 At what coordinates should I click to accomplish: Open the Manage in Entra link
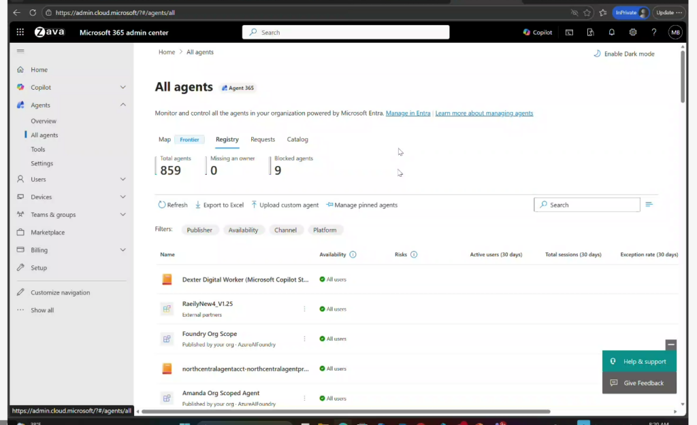408,113
